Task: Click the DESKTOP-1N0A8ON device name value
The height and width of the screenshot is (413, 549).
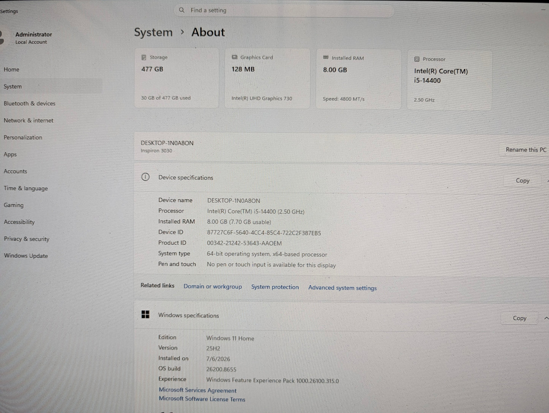Action: 234,200
